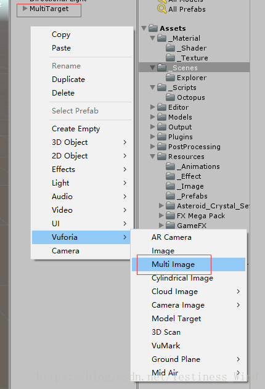
Task: Click the _Effect folder icon
Action: (170, 176)
